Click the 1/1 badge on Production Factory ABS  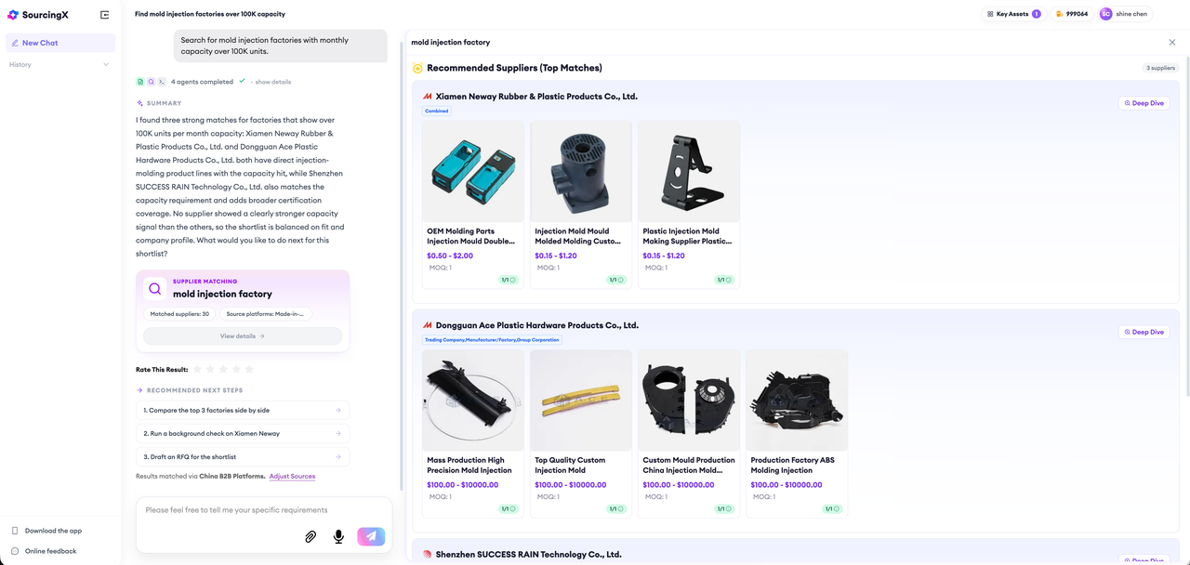pyautogui.click(x=832, y=508)
